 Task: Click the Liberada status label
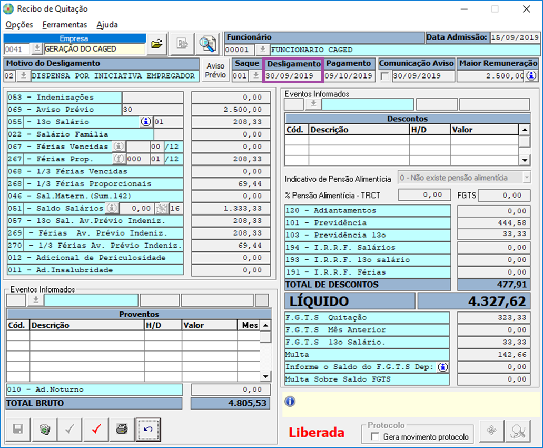[x=317, y=432]
